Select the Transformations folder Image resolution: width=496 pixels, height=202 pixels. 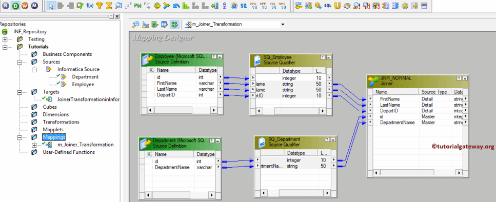point(61,122)
